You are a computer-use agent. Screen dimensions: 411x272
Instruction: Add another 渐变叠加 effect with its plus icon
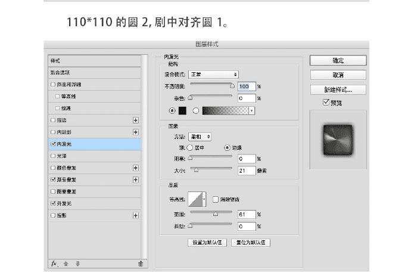point(136,180)
